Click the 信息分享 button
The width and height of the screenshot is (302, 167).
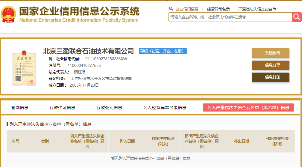[x=270, y=65]
